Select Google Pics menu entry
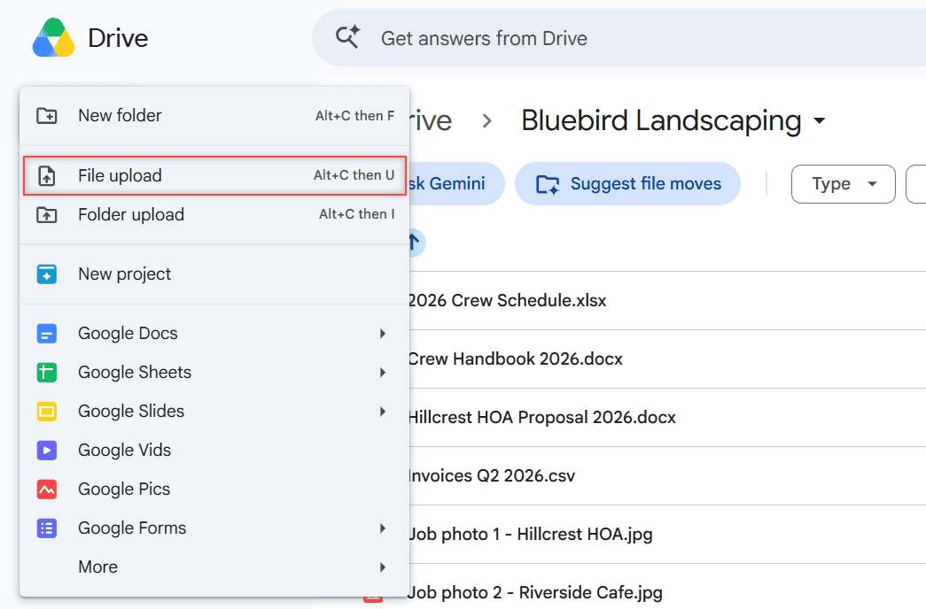This screenshot has height=609, width=926. click(x=214, y=490)
